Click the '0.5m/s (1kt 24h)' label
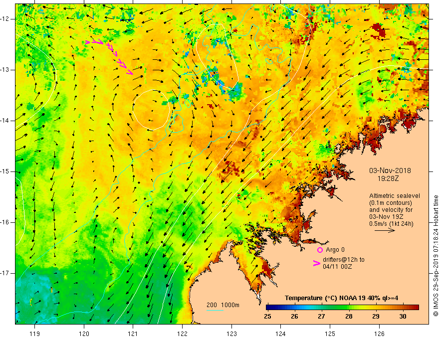439x339 pixels. pos(391,224)
